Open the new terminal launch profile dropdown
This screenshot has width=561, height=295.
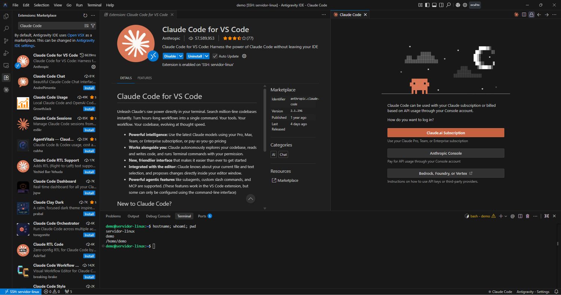(506, 216)
